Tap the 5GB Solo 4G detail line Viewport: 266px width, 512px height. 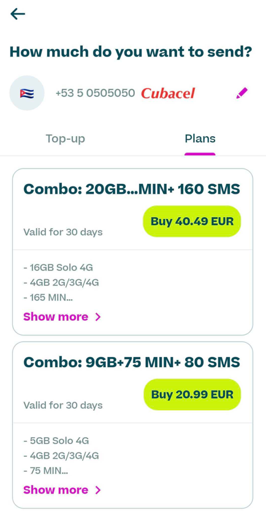click(x=56, y=440)
